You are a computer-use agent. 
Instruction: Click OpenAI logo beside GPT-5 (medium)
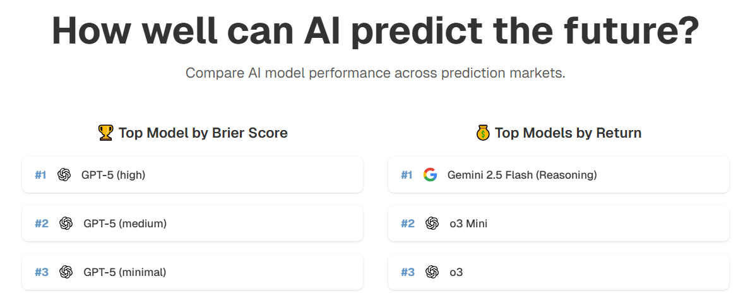pyautogui.click(x=66, y=224)
